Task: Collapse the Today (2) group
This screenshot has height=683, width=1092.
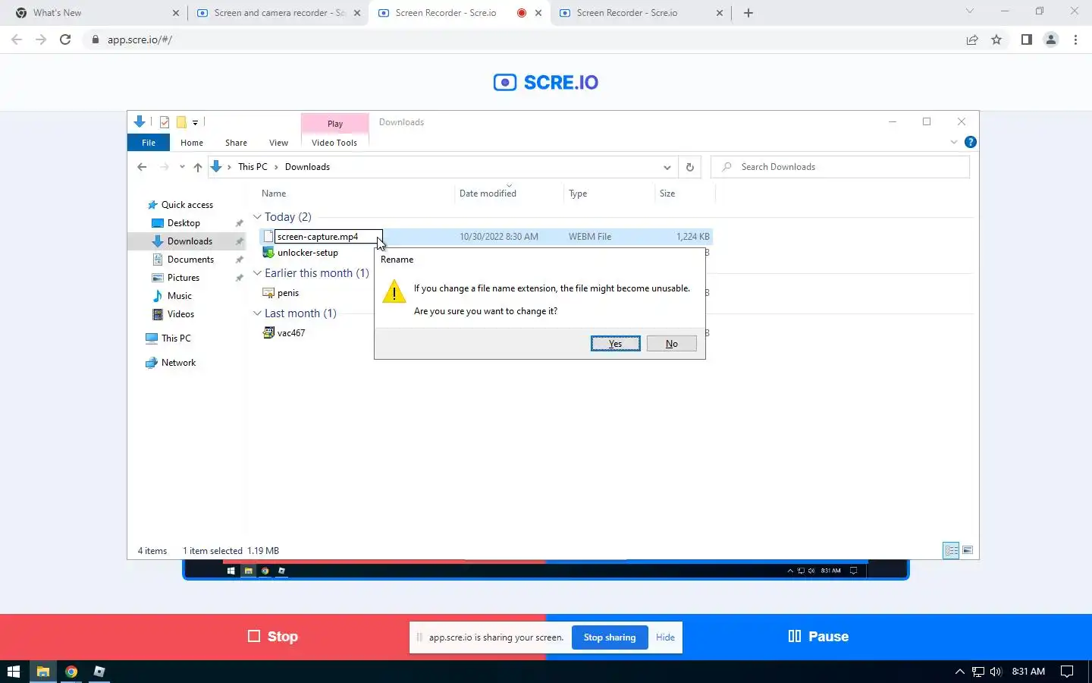Action: pos(257,217)
